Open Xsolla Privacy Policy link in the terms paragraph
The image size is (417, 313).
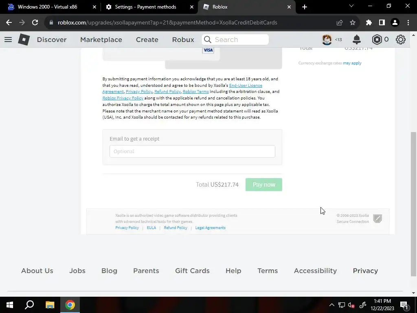coord(139,92)
